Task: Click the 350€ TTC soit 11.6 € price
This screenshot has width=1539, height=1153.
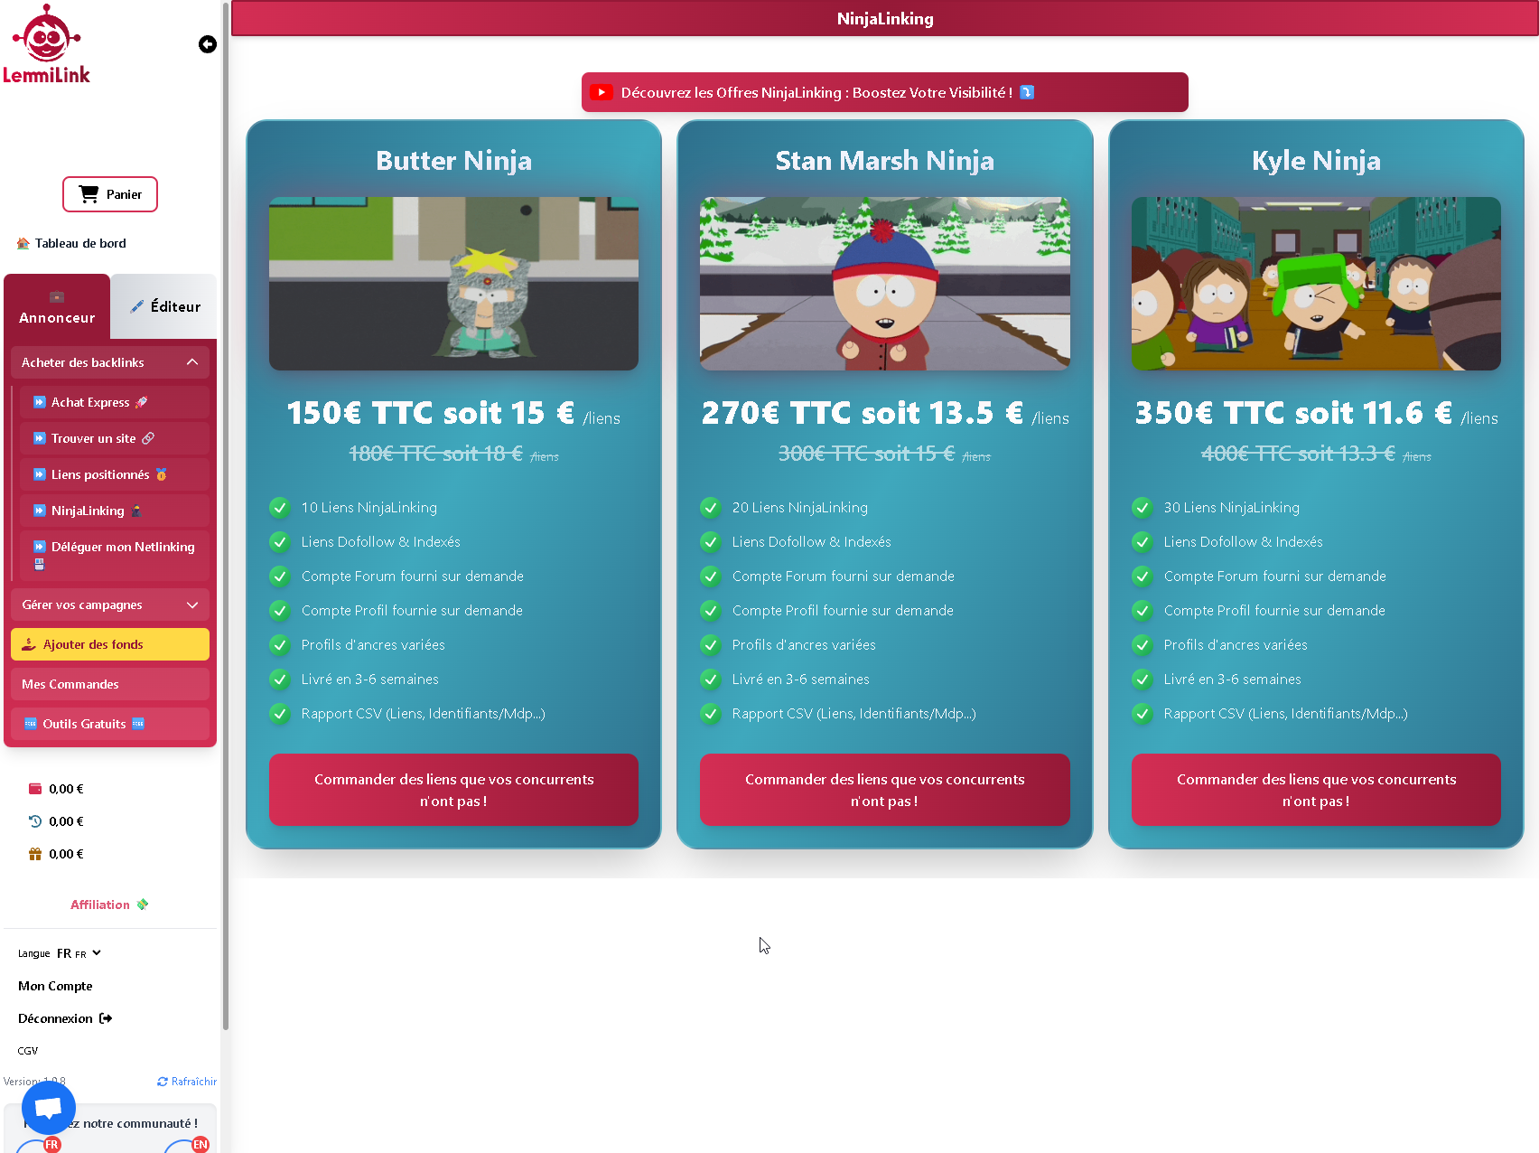Action: point(1293,413)
